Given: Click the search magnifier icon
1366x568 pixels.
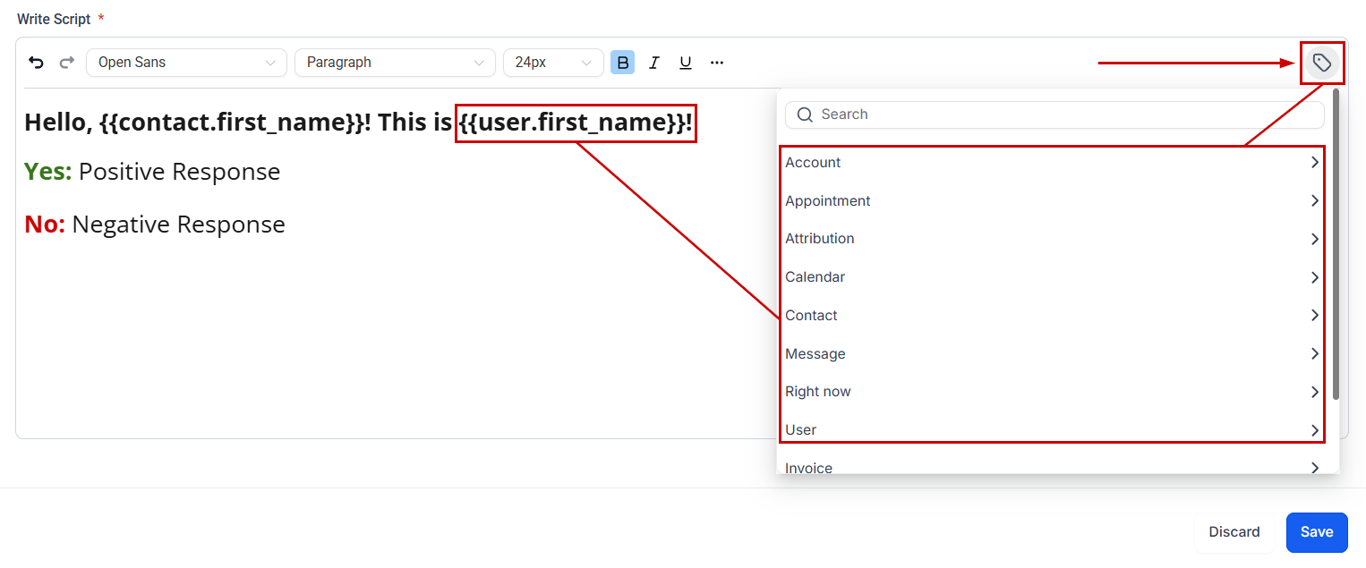Looking at the screenshot, I should 805,114.
